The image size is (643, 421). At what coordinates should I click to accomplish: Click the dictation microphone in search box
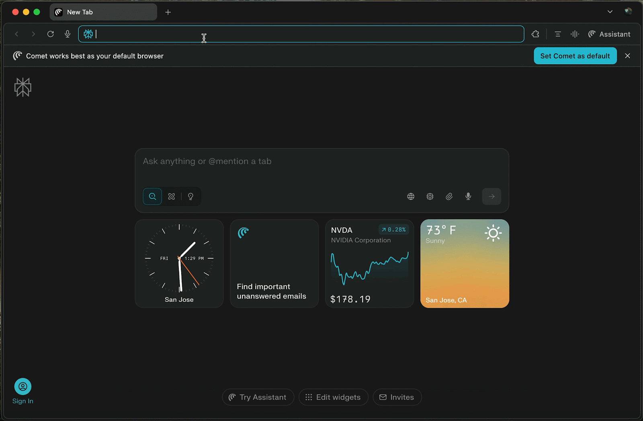coord(468,196)
